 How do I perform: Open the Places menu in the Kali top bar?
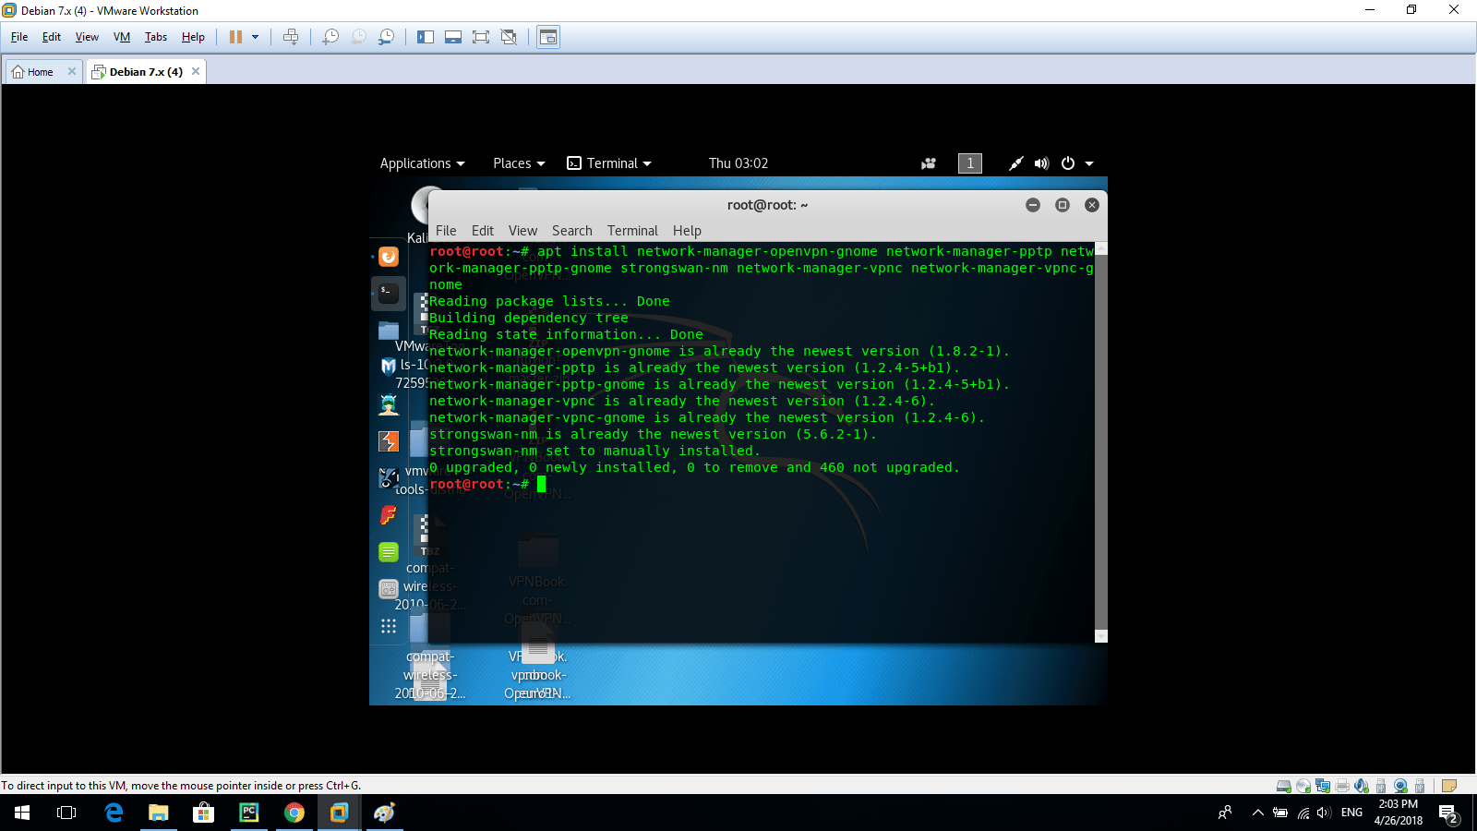[x=519, y=163]
